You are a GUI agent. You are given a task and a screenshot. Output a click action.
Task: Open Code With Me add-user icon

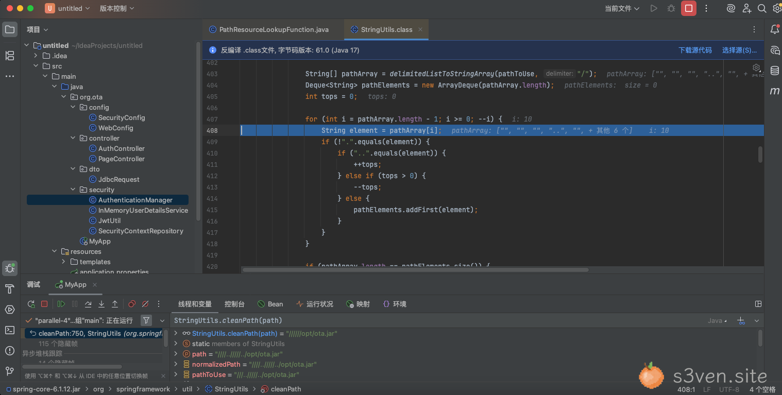point(747,8)
